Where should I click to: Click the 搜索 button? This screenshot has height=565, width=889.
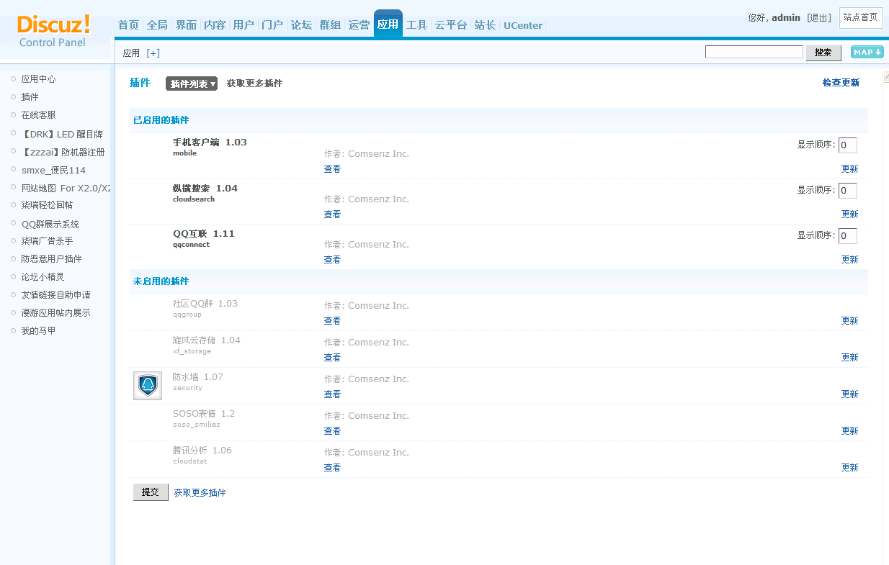[823, 53]
